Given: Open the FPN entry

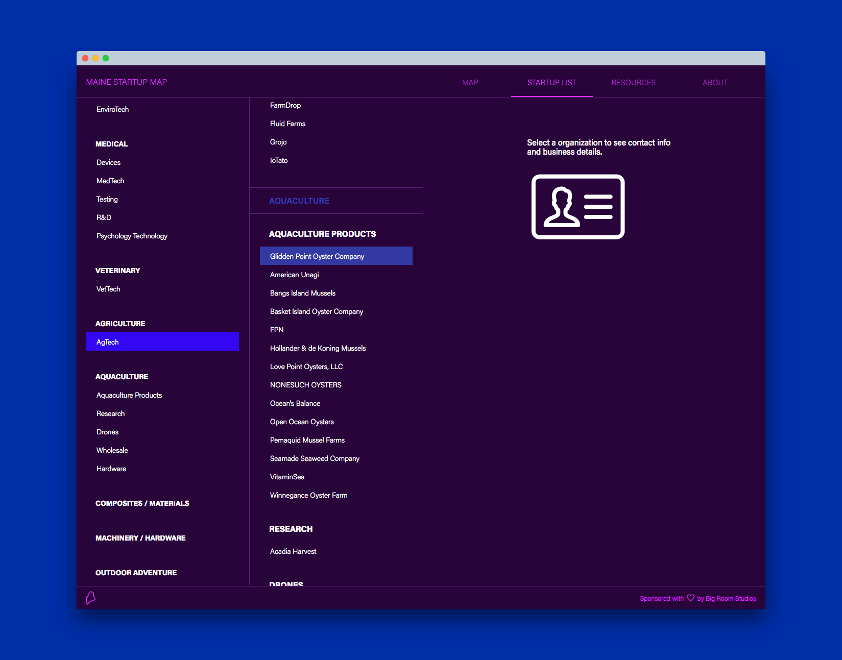Looking at the screenshot, I should point(277,330).
